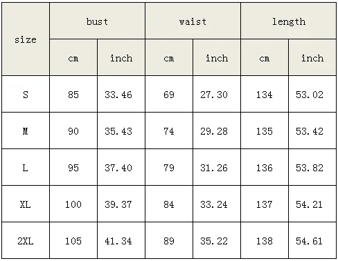Click the M size row label
This screenshot has width=338, height=261.
click(x=26, y=130)
